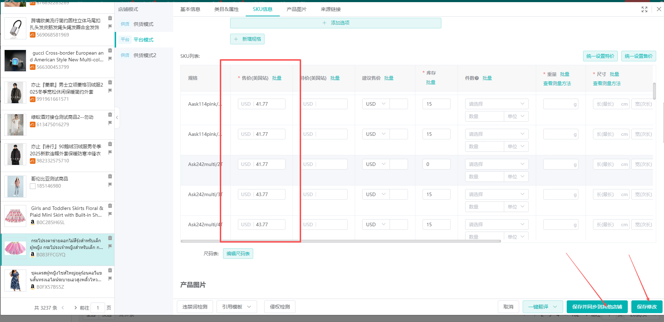Click the 编辑尺码表 button
The height and width of the screenshot is (322, 664).
pos(238,254)
